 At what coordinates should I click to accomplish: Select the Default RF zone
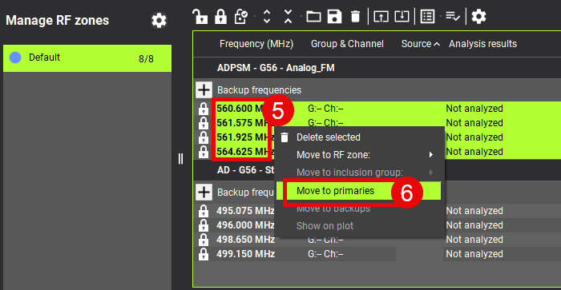(x=87, y=58)
